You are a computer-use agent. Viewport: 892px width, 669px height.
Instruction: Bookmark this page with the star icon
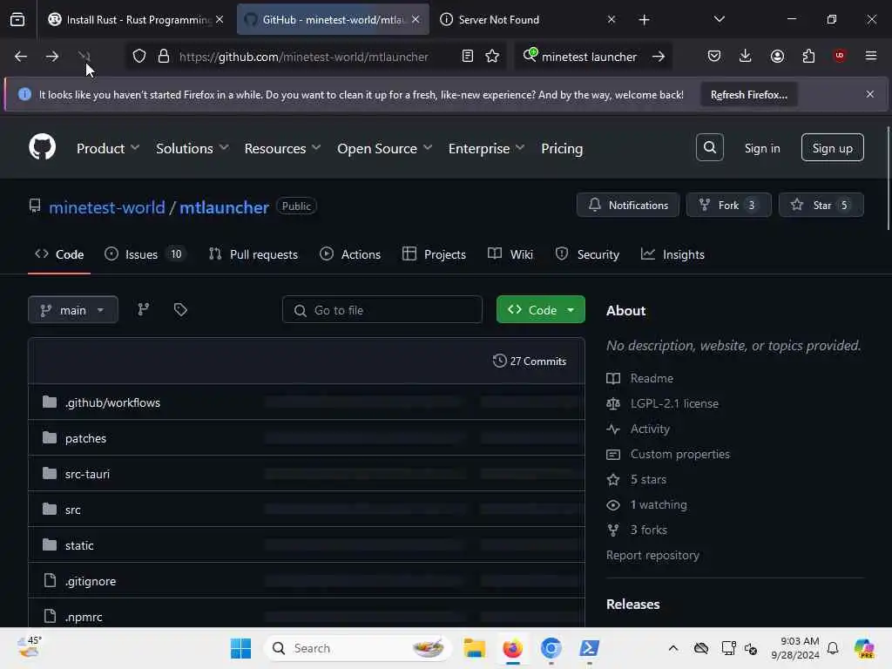[492, 57]
